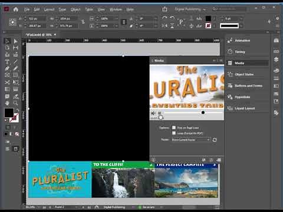
Task: Select the Direct Selection tool
Action: 15,41
